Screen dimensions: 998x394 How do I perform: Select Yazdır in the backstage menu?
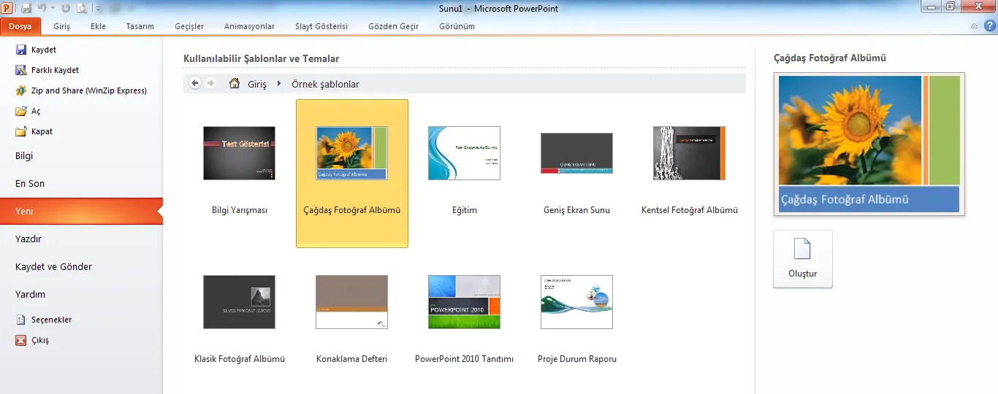pyautogui.click(x=28, y=239)
